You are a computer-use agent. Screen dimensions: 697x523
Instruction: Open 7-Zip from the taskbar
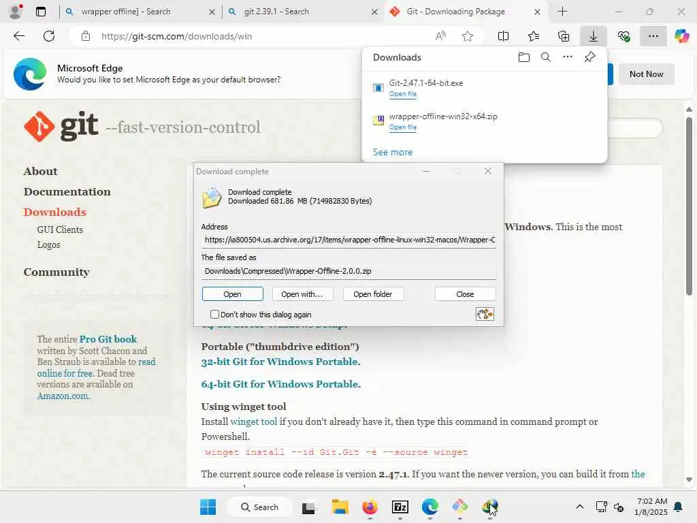pyautogui.click(x=400, y=507)
